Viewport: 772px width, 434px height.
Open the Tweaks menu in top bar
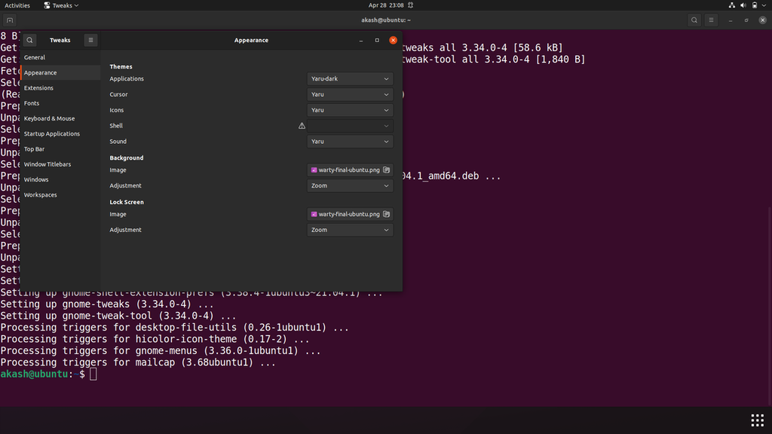(x=61, y=5)
